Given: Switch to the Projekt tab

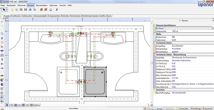Looking at the screenshot, I should [6, 16].
